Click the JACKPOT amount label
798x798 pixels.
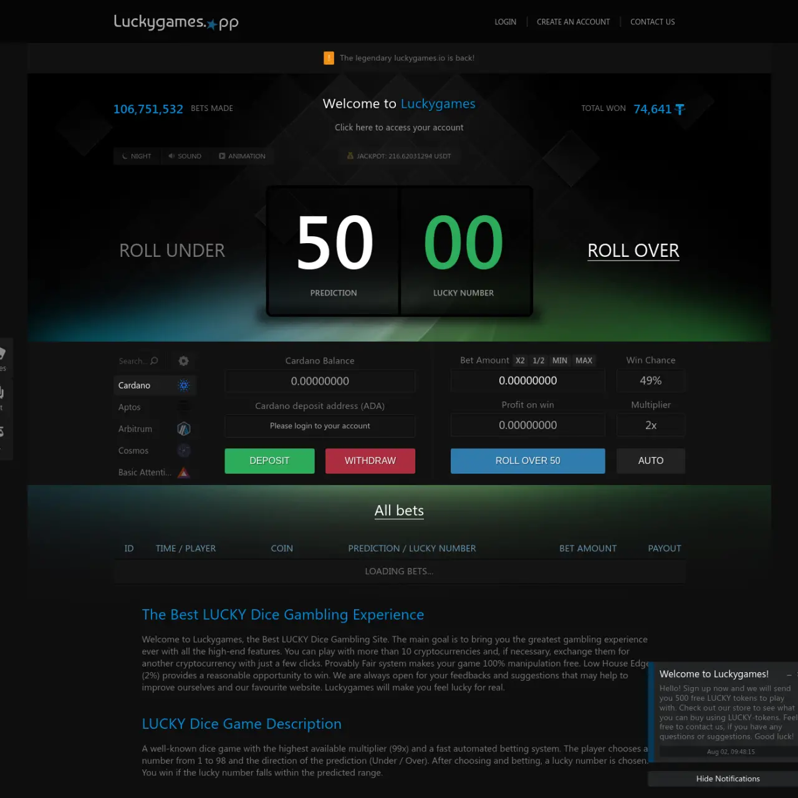click(404, 156)
